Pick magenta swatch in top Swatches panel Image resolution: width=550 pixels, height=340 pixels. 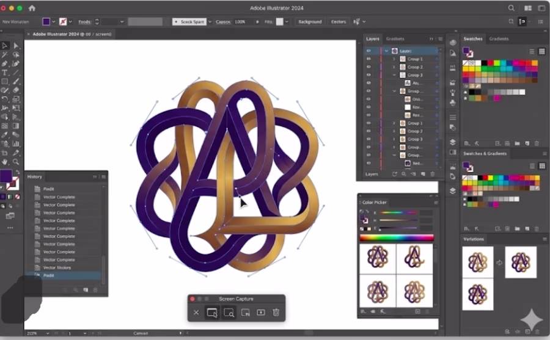497,98
